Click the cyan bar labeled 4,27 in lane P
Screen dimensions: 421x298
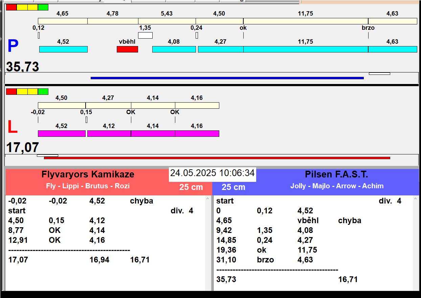pyautogui.click(x=221, y=49)
